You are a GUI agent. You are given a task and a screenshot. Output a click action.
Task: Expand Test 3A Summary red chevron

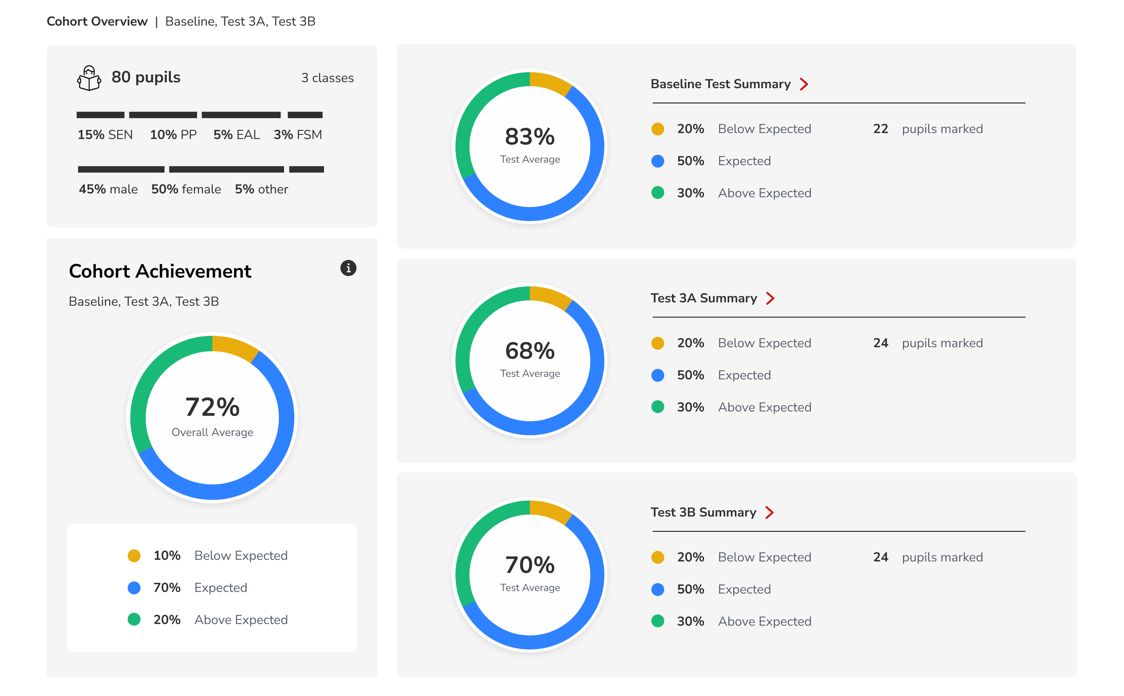(770, 298)
